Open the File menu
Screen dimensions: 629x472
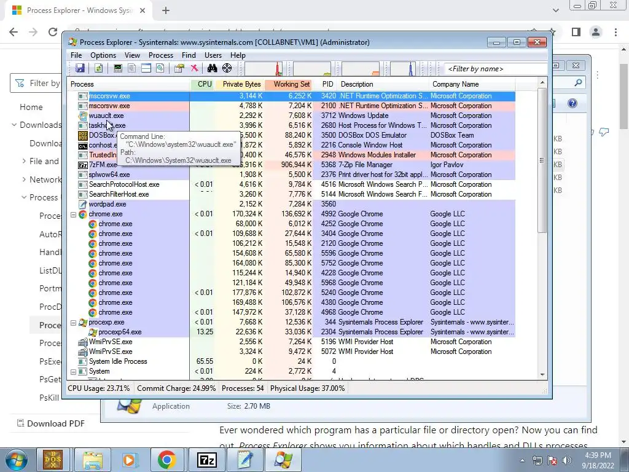[x=76, y=55]
